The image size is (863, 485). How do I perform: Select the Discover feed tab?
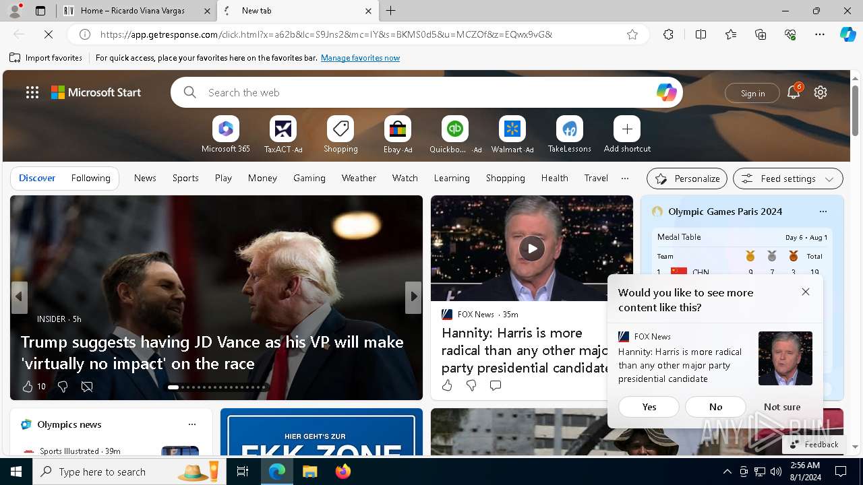(x=37, y=178)
